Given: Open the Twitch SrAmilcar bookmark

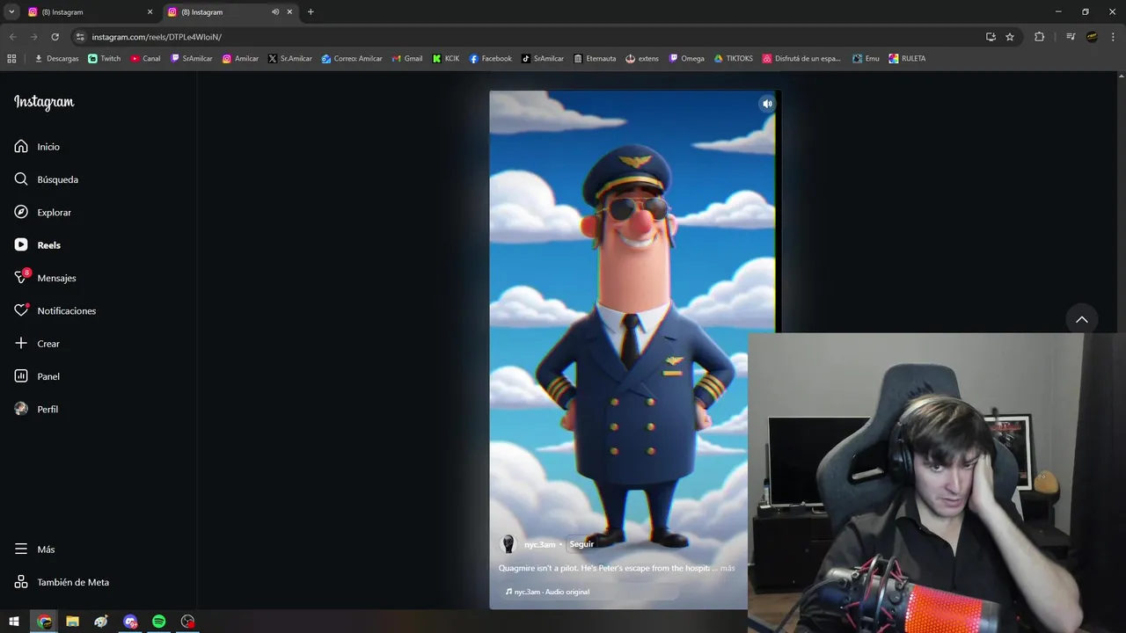Looking at the screenshot, I should point(192,59).
